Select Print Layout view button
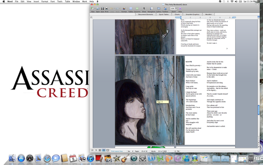This screenshot has height=165, width=263. (x=104, y=150)
